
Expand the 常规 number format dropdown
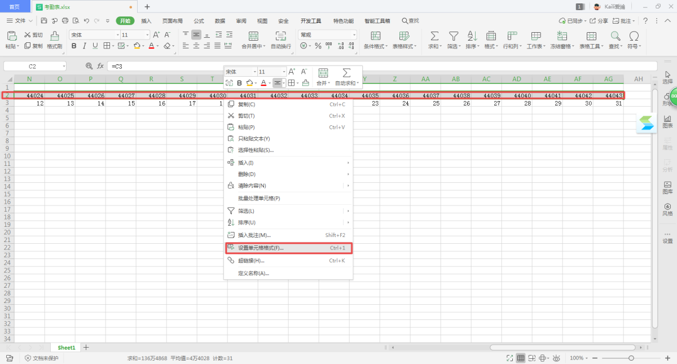point(354,35)
